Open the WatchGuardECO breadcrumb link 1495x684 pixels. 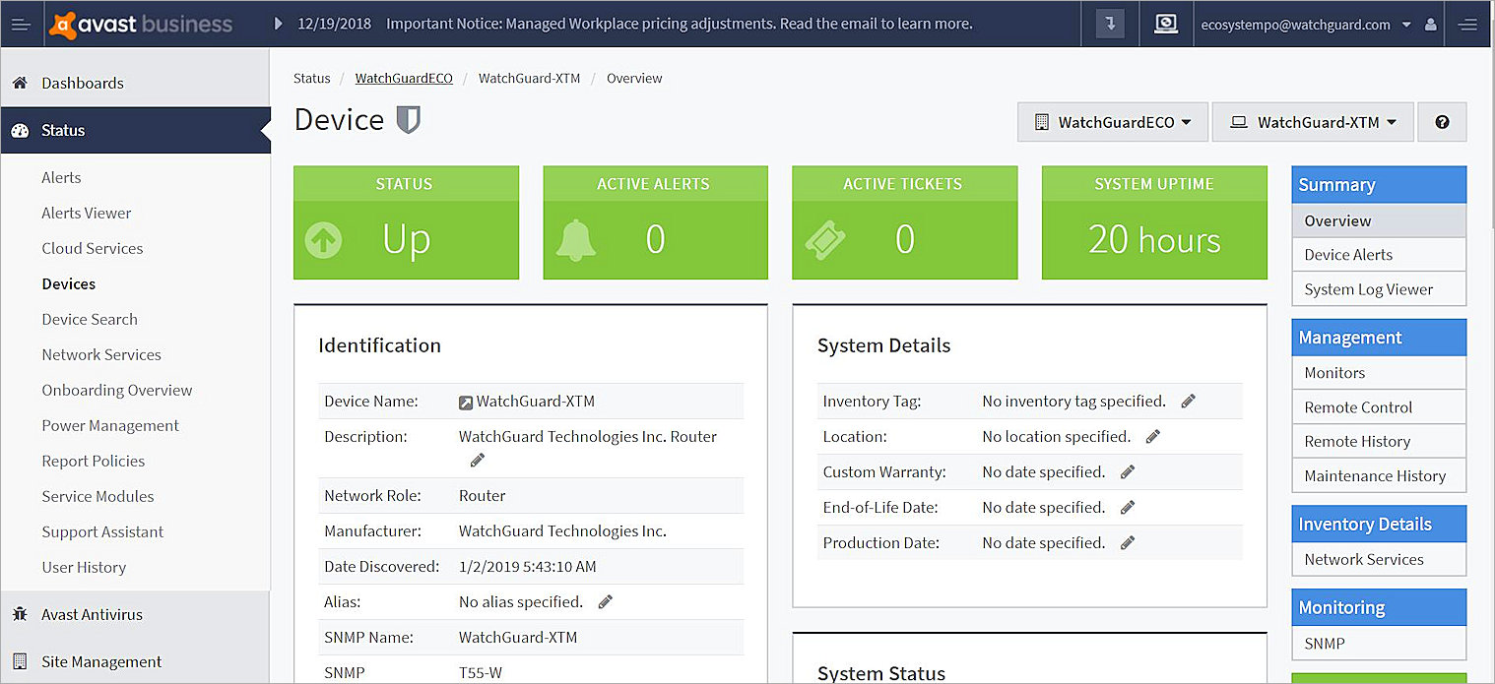(x=404, y=78)
